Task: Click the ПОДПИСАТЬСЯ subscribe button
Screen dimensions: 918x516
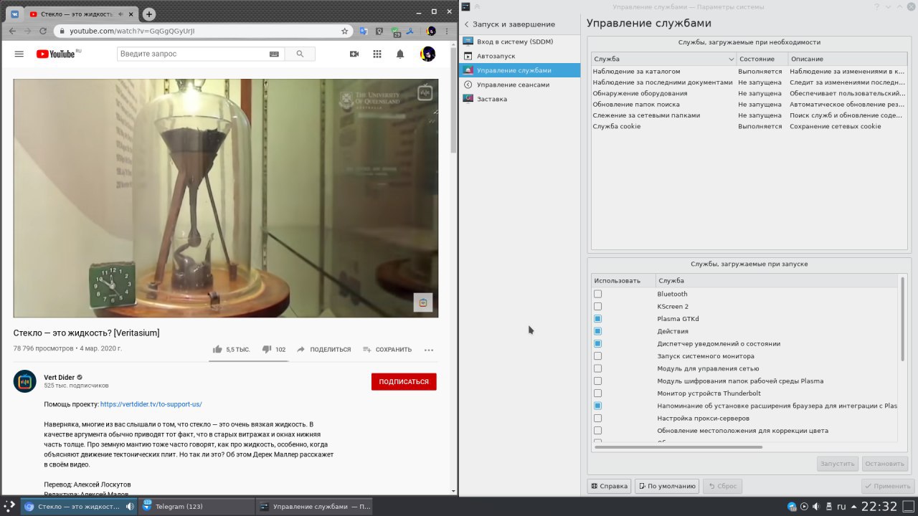Action: (404, 382)
